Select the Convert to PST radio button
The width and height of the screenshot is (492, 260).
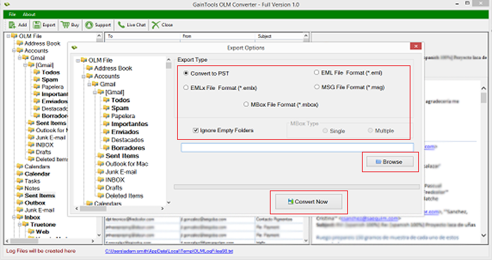pyautogui.click(x=186, y=73)
